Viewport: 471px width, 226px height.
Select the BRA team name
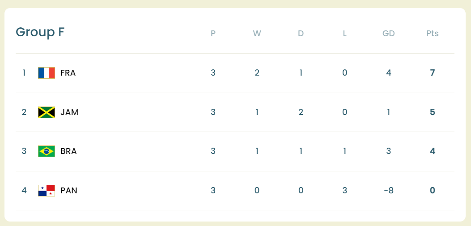(68, 151)
